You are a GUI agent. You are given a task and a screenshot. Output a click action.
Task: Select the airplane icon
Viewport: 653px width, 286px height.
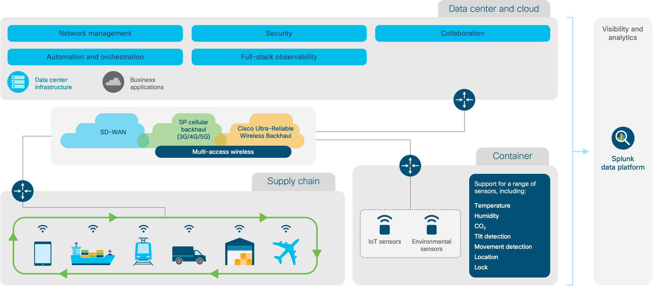point(286,252)
